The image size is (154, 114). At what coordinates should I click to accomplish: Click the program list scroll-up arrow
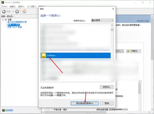(112, 25)
